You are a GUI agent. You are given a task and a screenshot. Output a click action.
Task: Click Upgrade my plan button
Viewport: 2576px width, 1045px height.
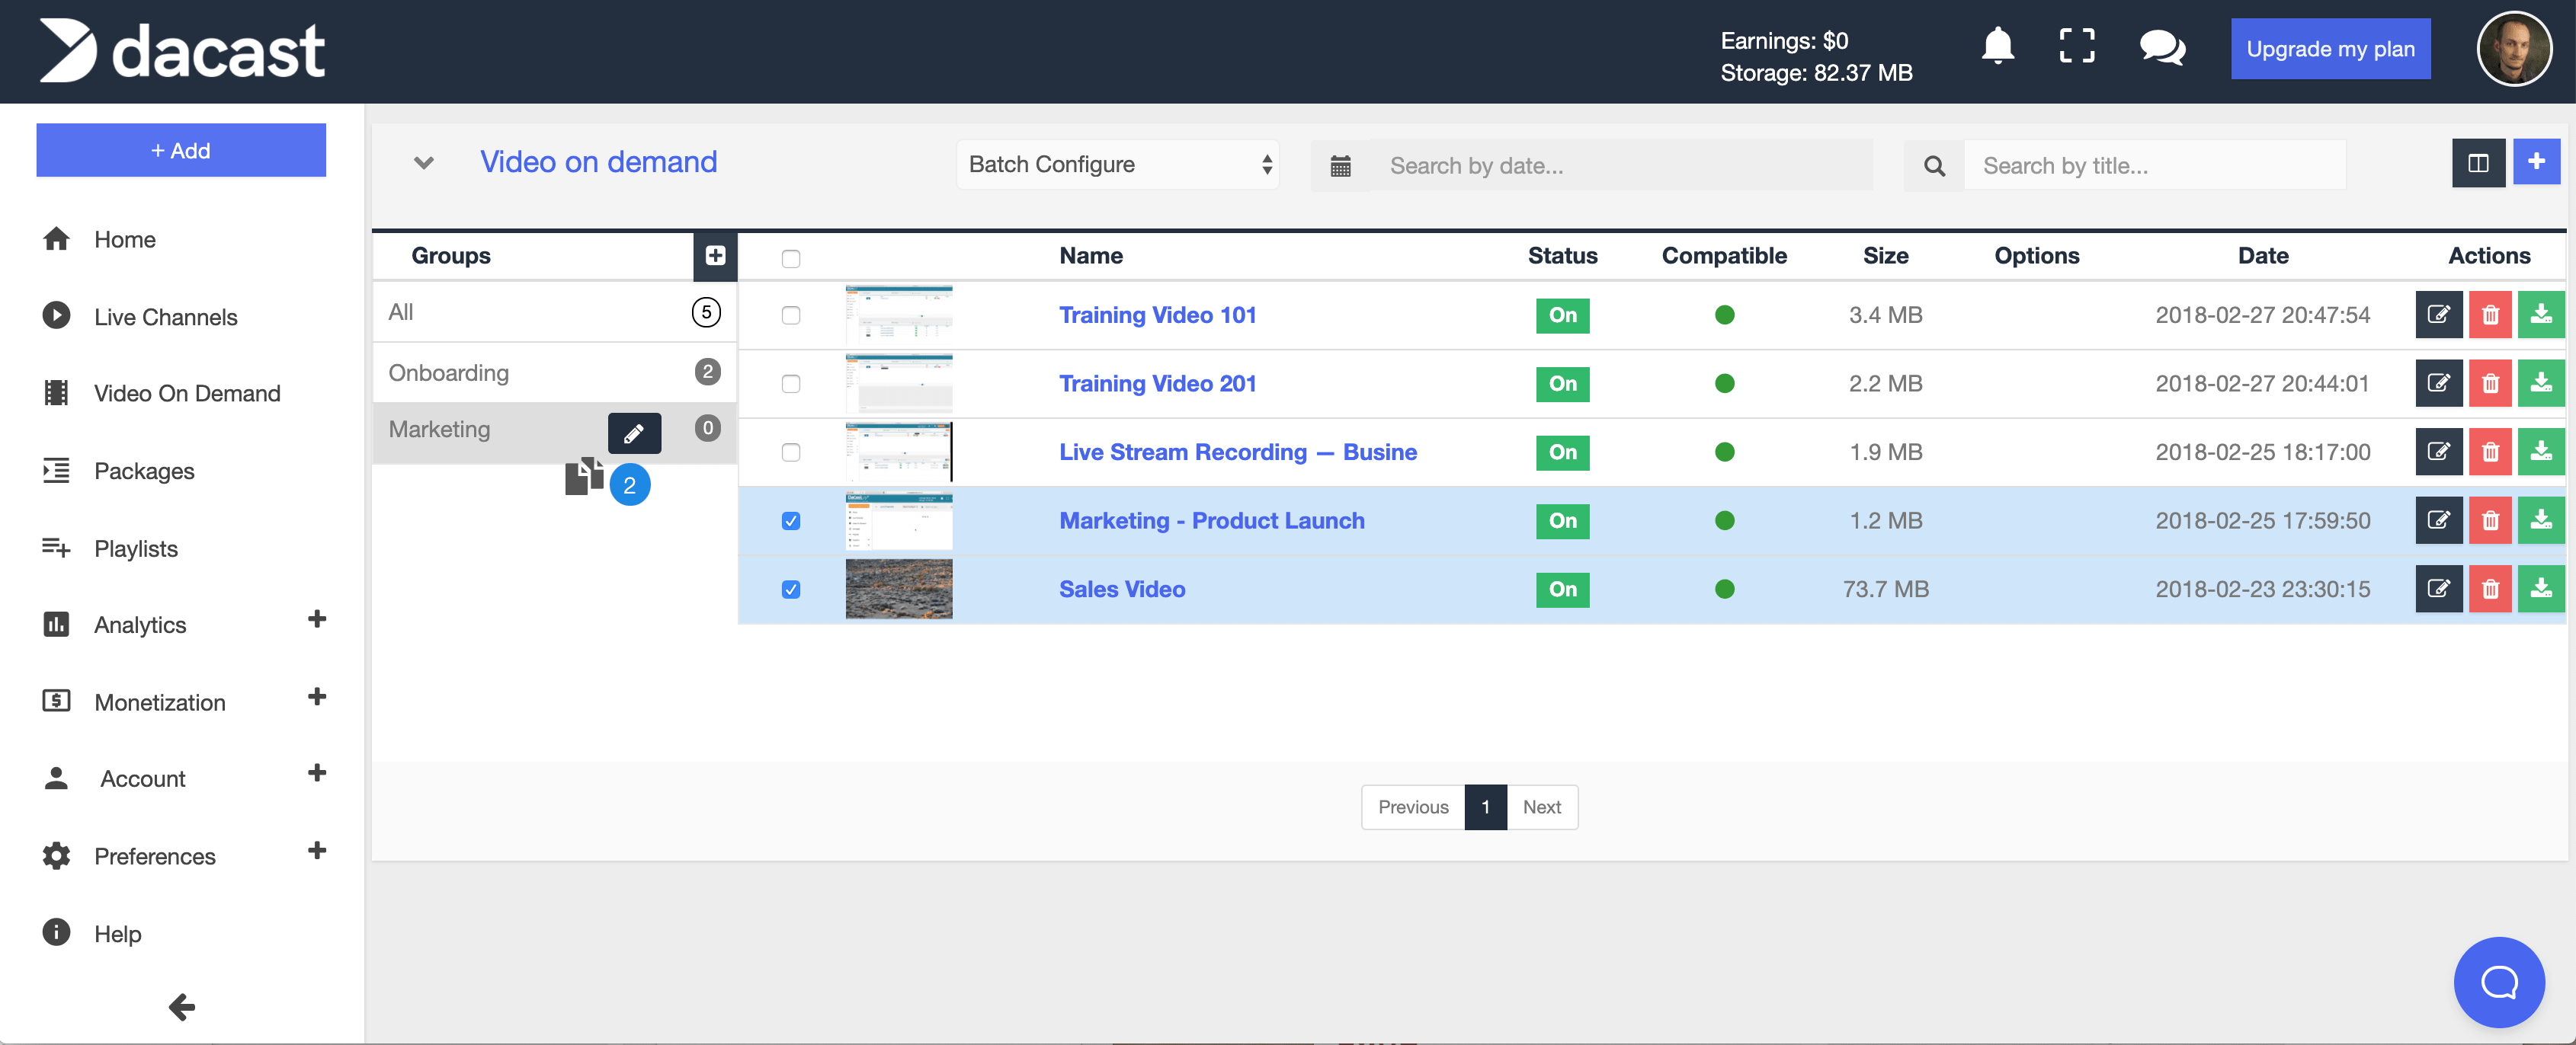coord(2331,50)
